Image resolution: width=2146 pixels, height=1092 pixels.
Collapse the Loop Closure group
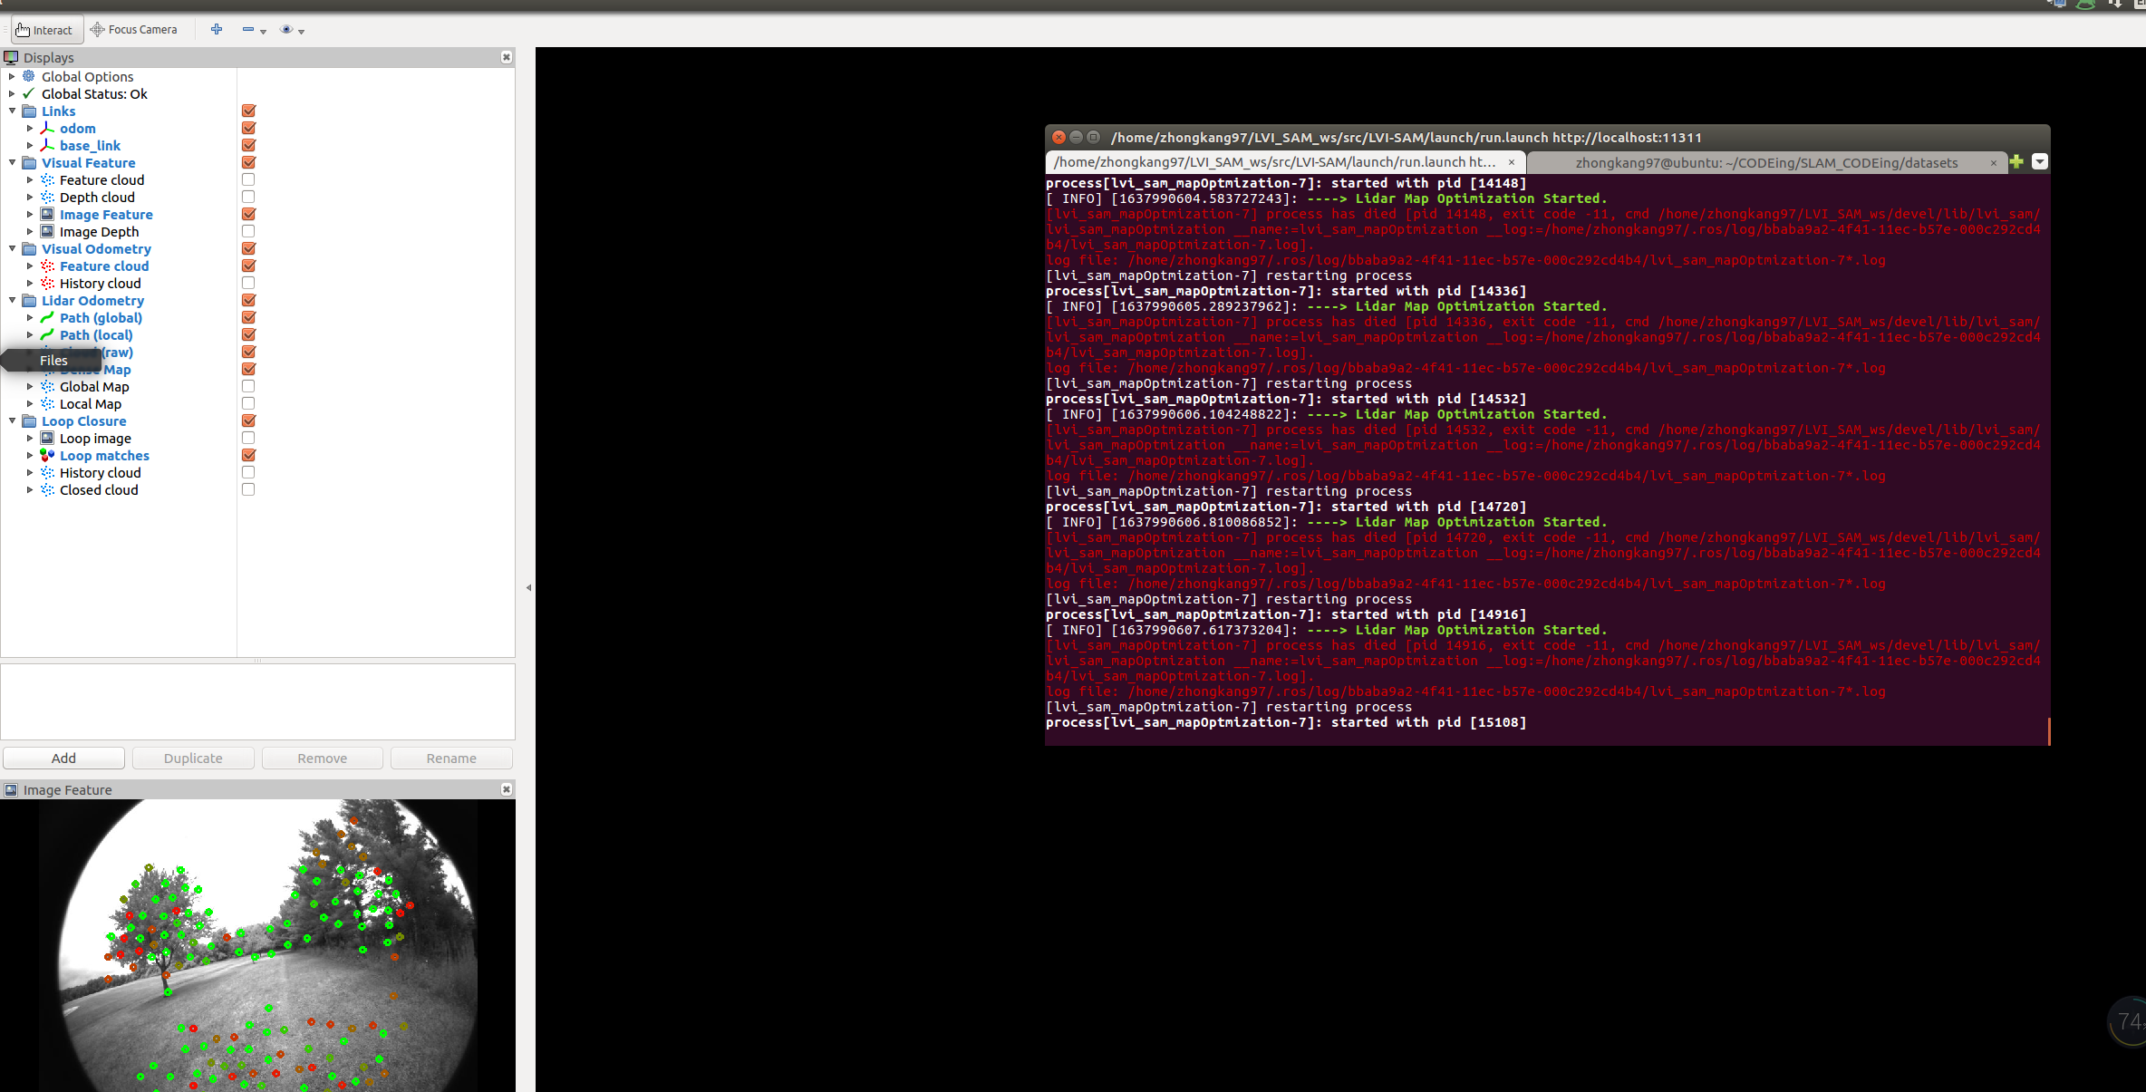11,420
